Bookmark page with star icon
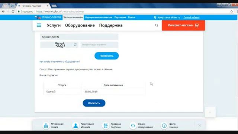Image resolution: width=238 pixels, height=134 pixels. pos(231,12)
